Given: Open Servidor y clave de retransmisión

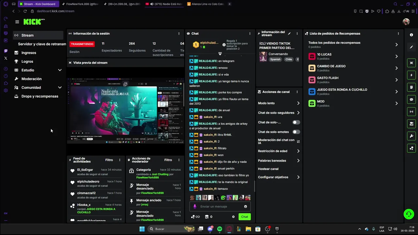Looking at the screenshot, I should (x=42, y=44).
